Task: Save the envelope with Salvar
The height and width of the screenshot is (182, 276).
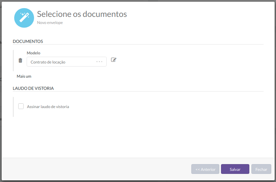Action: (x=235, y=169)
